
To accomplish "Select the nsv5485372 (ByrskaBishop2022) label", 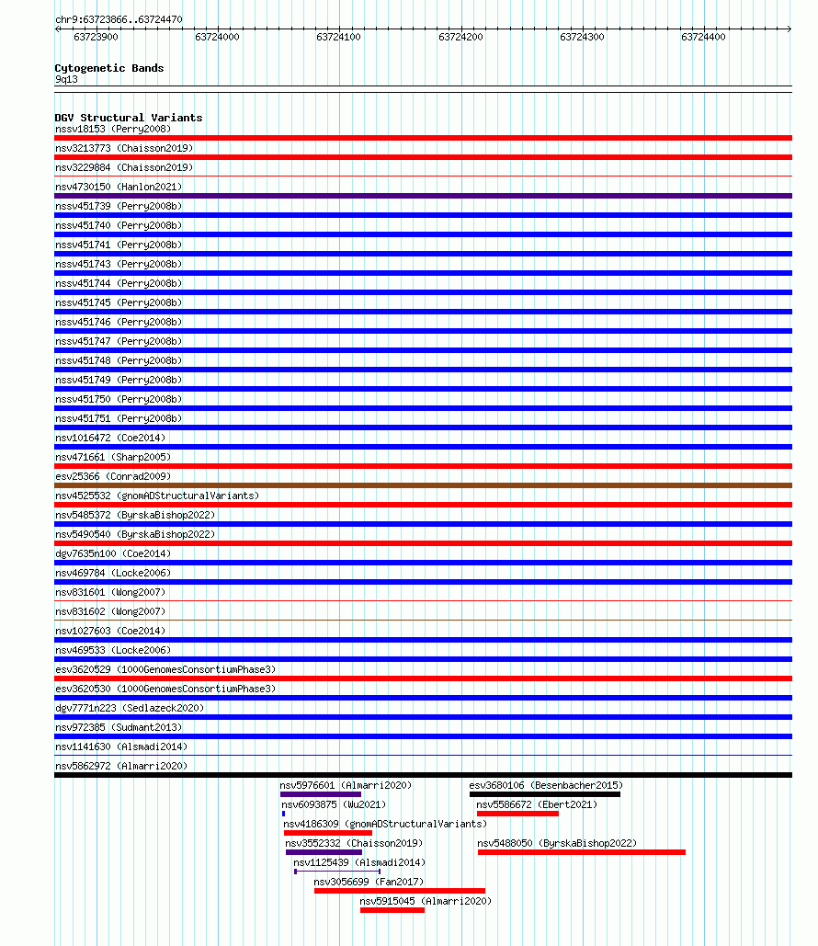I will pyautogui.click(x=135, y=515).
